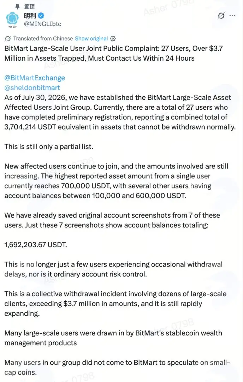Visit the @sheldonbitmart mention
The height and width of the screenshot is (382, 243).
pos(32,88)
